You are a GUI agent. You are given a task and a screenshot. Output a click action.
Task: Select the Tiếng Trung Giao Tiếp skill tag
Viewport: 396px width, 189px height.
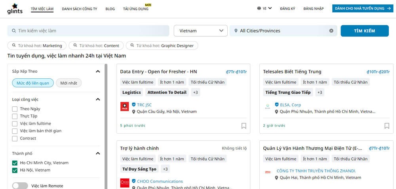pos(288,92)
